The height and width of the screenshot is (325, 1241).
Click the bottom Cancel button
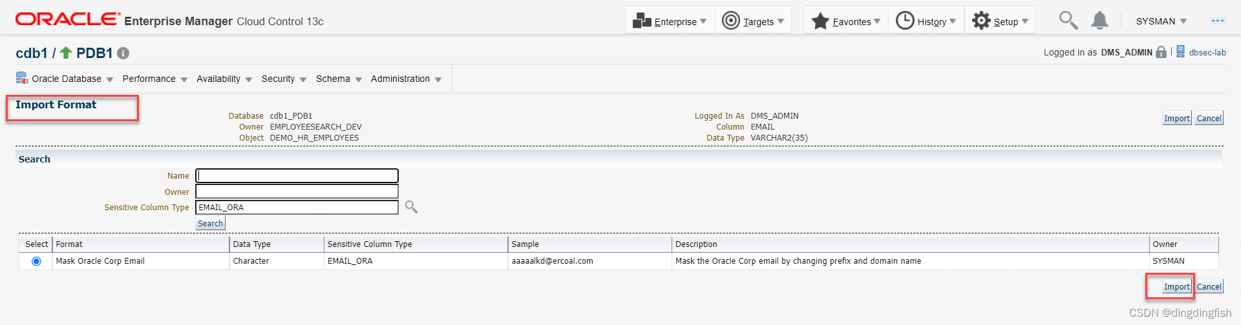point(1209,286)
